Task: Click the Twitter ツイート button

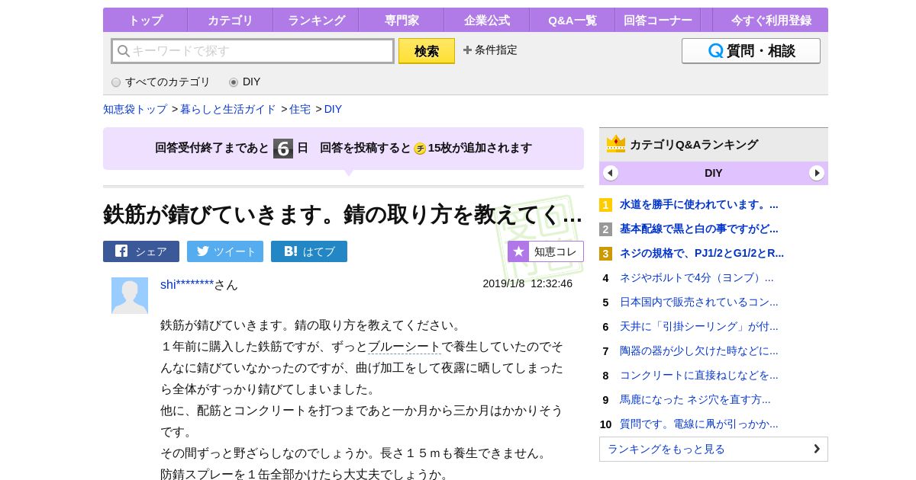Action: point(225,251)
